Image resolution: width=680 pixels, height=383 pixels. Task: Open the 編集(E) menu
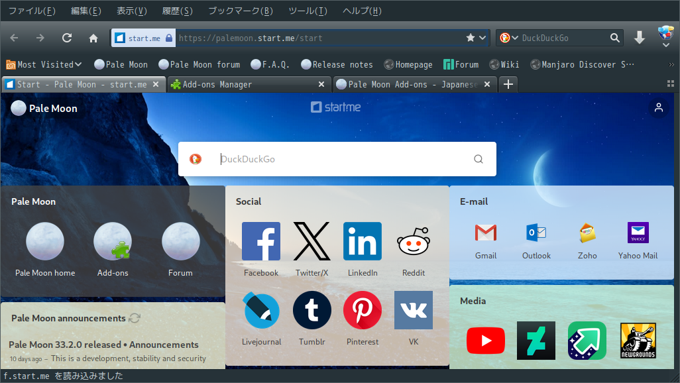pyautogui.click(x=86, y=11)
